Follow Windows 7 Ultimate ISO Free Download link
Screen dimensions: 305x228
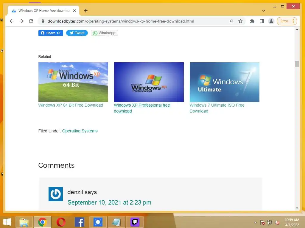pos(217,108)
